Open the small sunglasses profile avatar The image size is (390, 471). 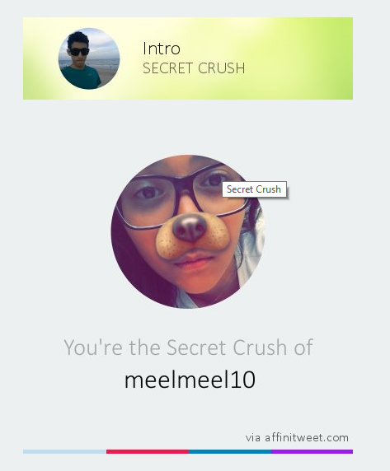(x=89, y=58)
